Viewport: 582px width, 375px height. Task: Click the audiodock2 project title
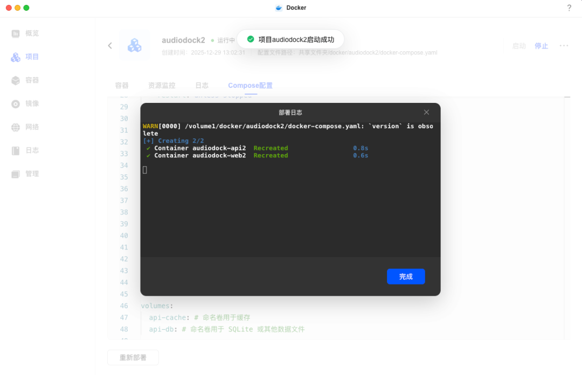click(x=183, y=40)
